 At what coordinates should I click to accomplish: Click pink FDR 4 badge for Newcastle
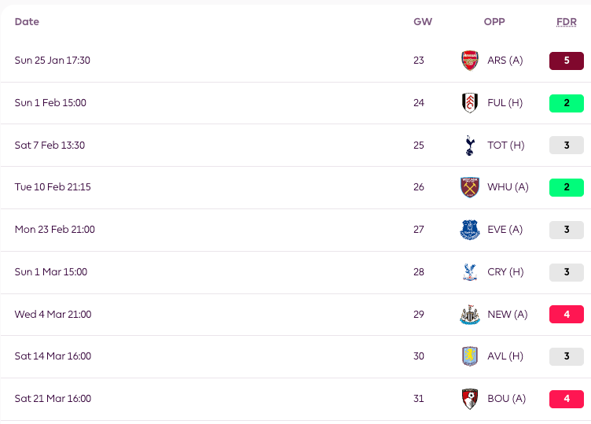pos(566,315)
